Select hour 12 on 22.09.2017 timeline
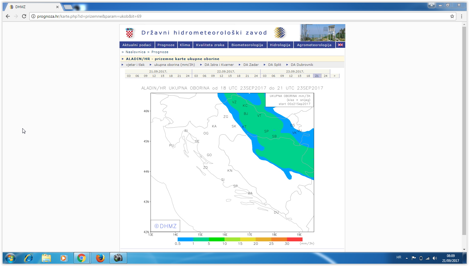This screenshot has height=266, width=469. (221, 76)
